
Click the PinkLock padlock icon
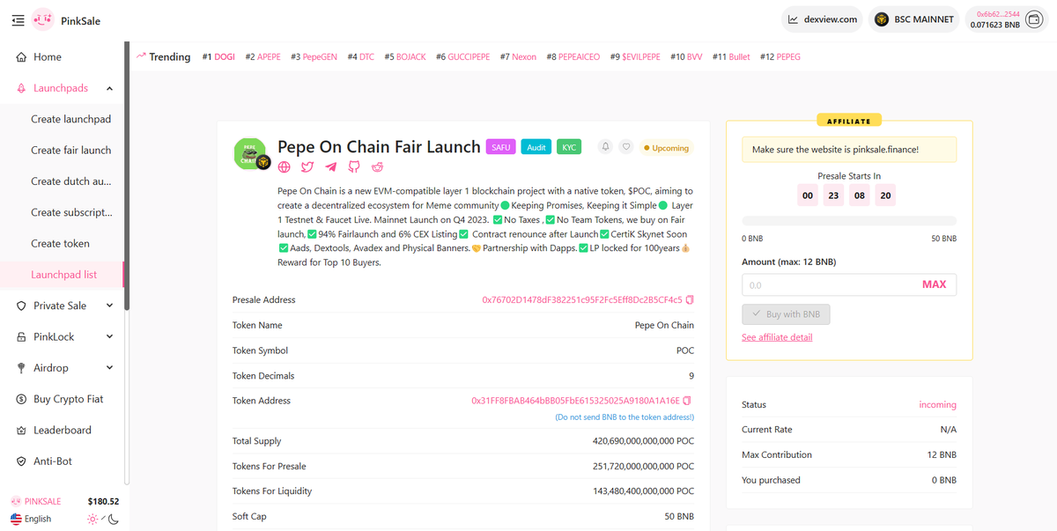click(x=22, y=337)
